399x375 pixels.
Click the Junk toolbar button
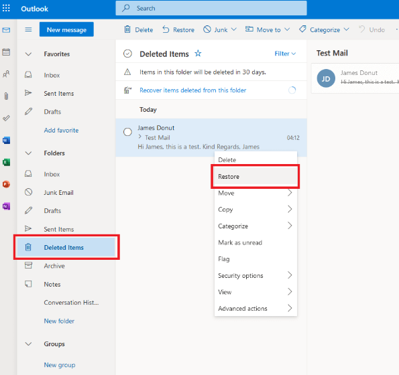(x=215, y=29)
